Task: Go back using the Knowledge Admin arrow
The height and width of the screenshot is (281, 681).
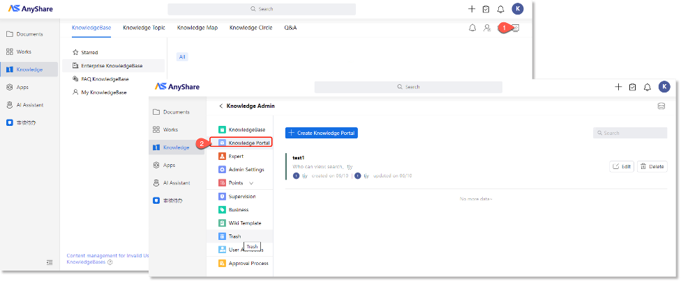Action: pyautogui.click(x=221, y=106)
